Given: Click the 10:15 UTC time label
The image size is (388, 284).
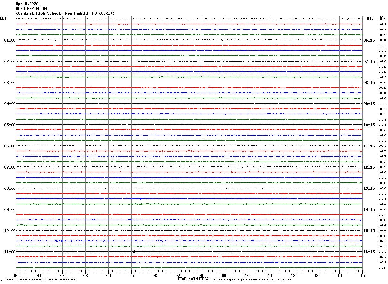Looking at the screenshot, I should (369, 125).
